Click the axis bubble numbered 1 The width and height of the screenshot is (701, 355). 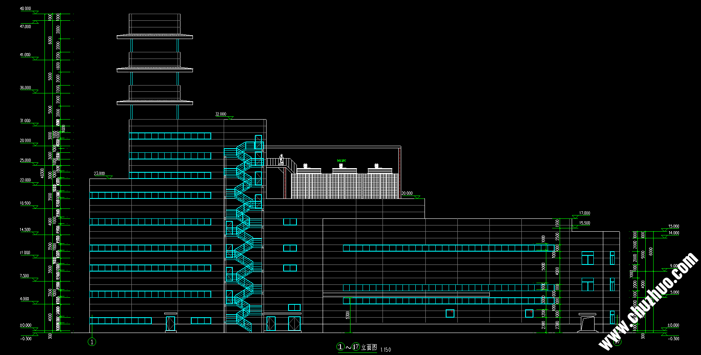pos(92,342)
